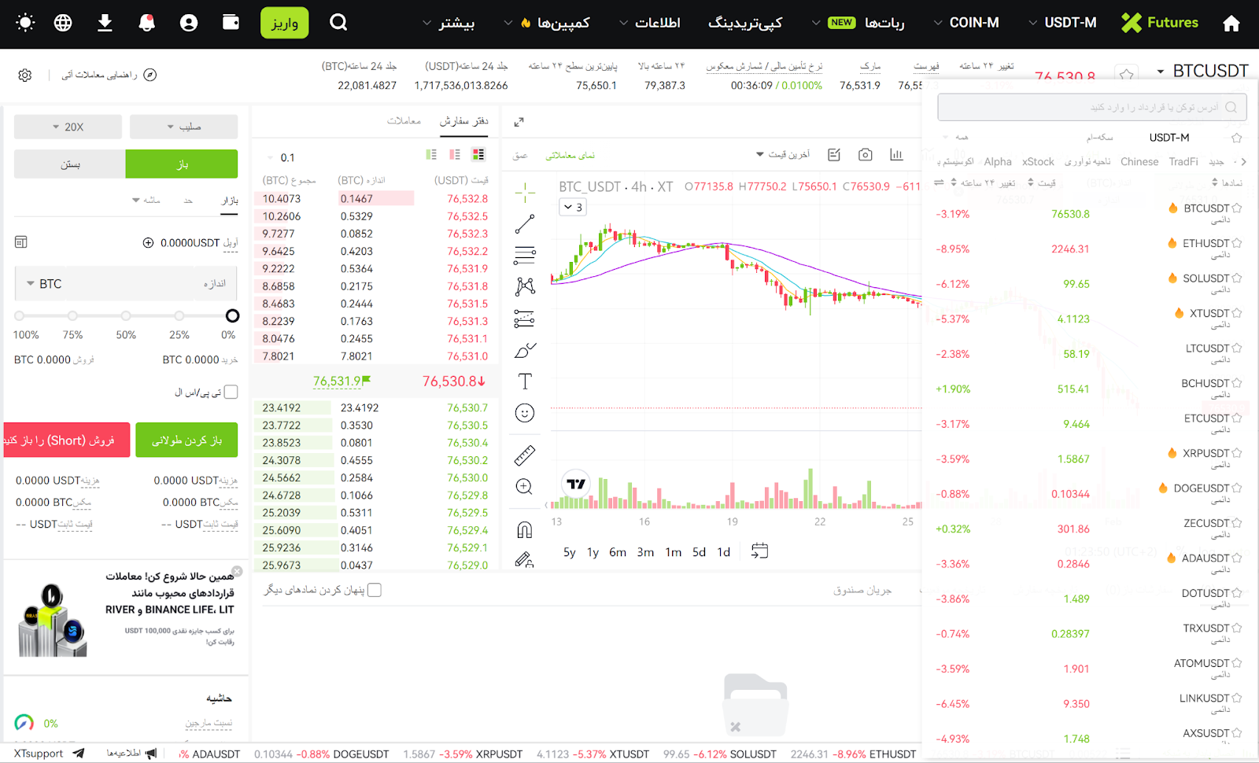
Task: Select the text tool on chart toolbar
Action: point(525,381)
